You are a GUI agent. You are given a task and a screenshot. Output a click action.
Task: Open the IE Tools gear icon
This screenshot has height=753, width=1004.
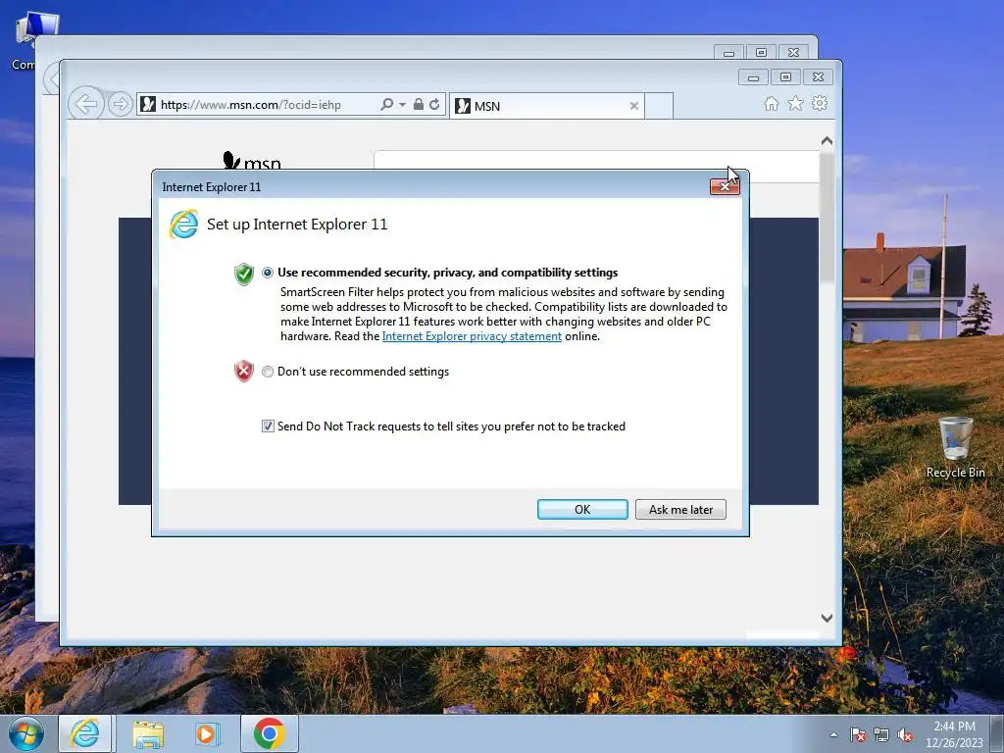coord(820,104)
